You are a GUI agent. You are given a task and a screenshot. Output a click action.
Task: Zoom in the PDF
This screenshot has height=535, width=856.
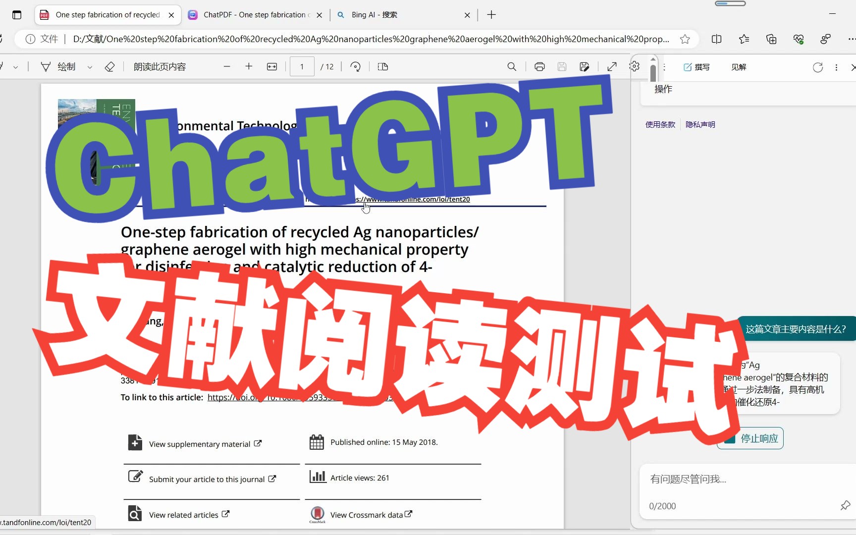click(x=249, y=67)
